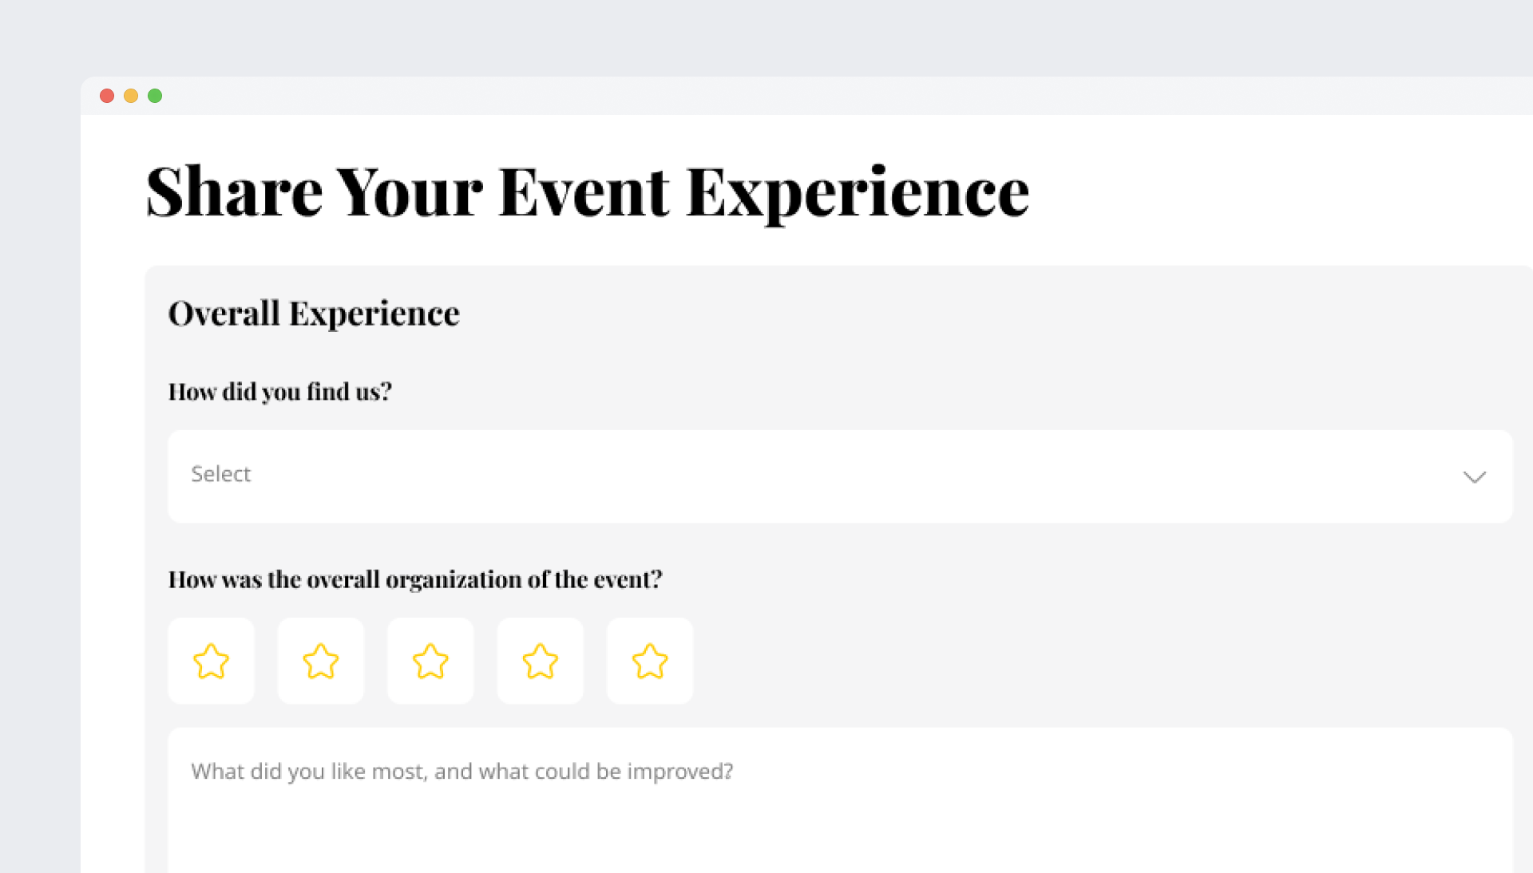Click the "Overall Experience" section title

pos(314,314)
